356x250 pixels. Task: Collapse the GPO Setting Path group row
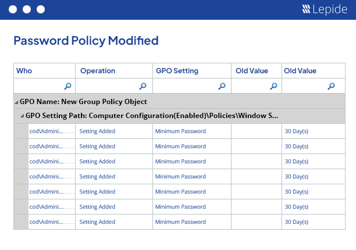pyautogui.click(x=22, y=116)
